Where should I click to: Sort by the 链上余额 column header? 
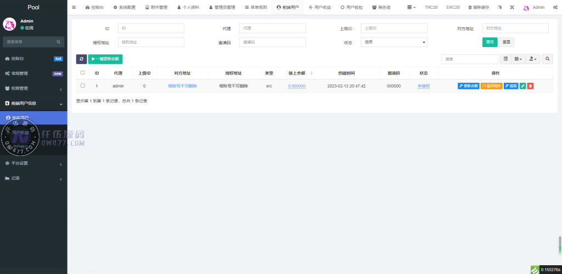[296, 73]
